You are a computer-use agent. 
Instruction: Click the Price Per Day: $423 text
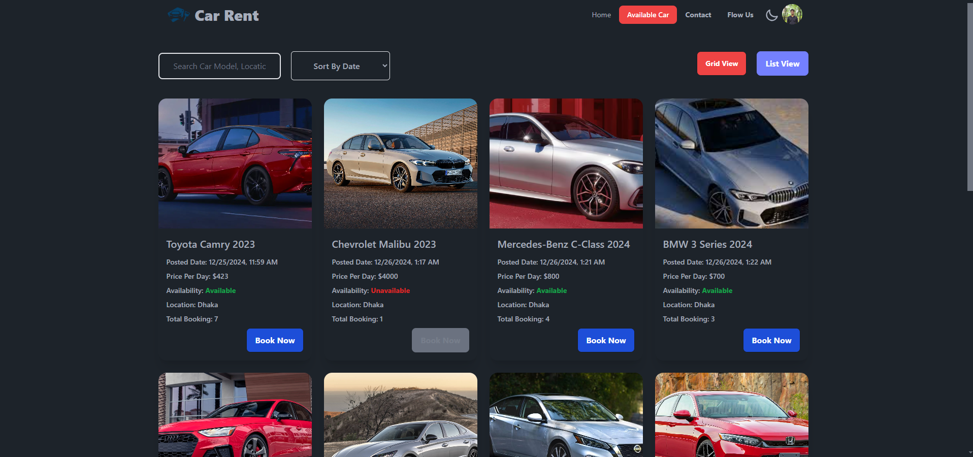click(197, 276)
